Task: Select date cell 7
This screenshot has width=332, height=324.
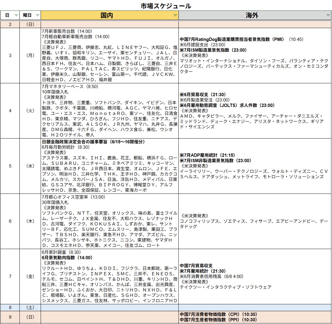Action: (10, 277)
